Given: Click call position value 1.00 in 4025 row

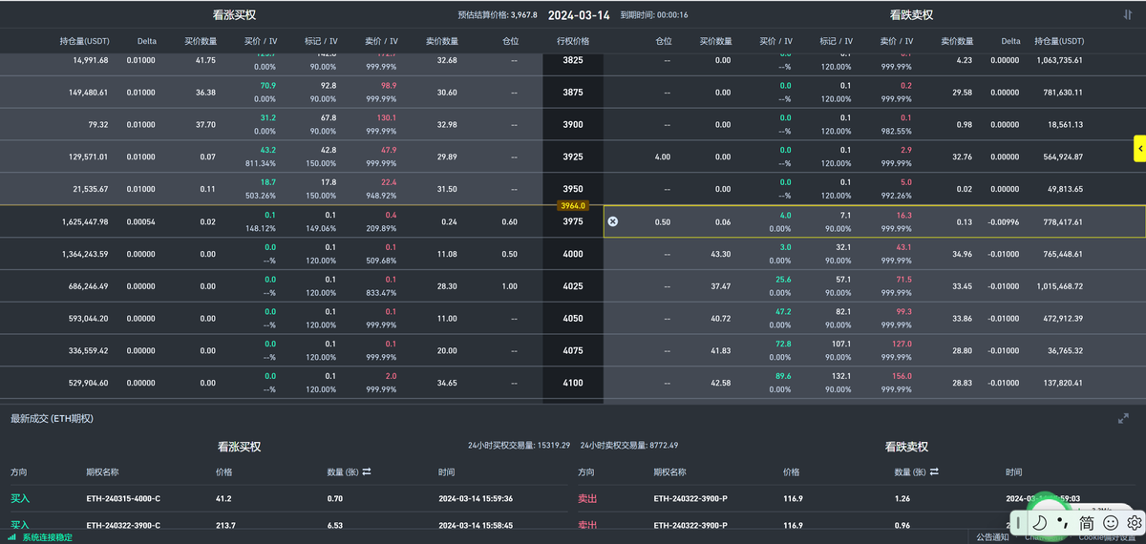Looking at the screenshot, I should [510, 286].
